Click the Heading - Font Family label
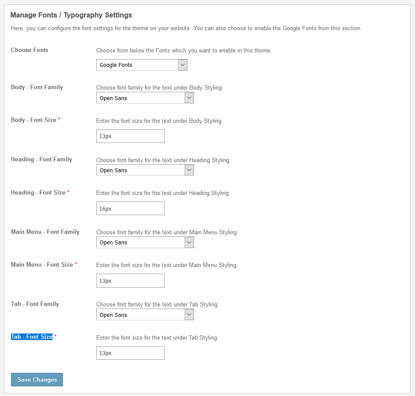 (42, 159)
